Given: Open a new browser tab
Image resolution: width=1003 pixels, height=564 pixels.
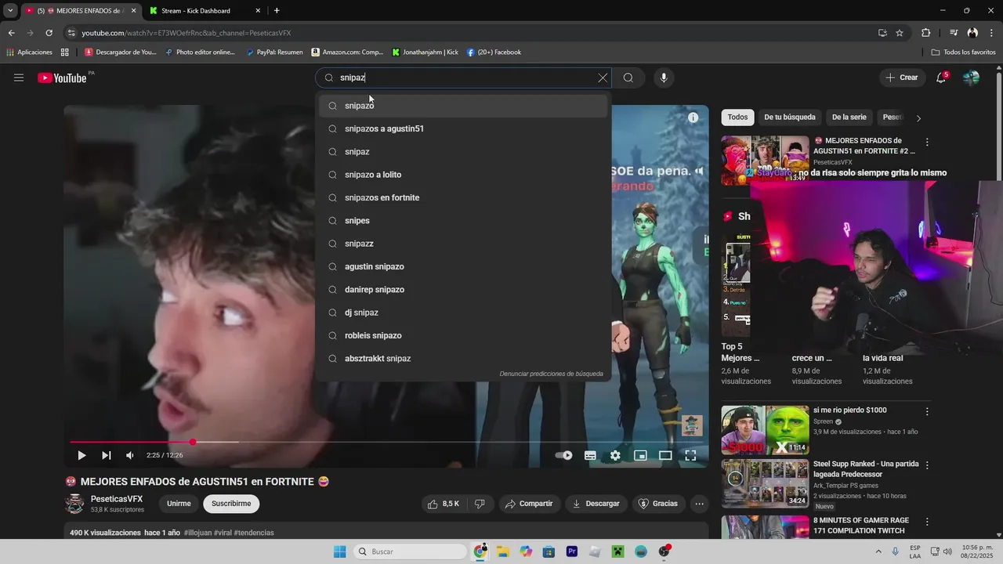Looking at the screenshot, I should pyautogui.click(x=277, y=11).
